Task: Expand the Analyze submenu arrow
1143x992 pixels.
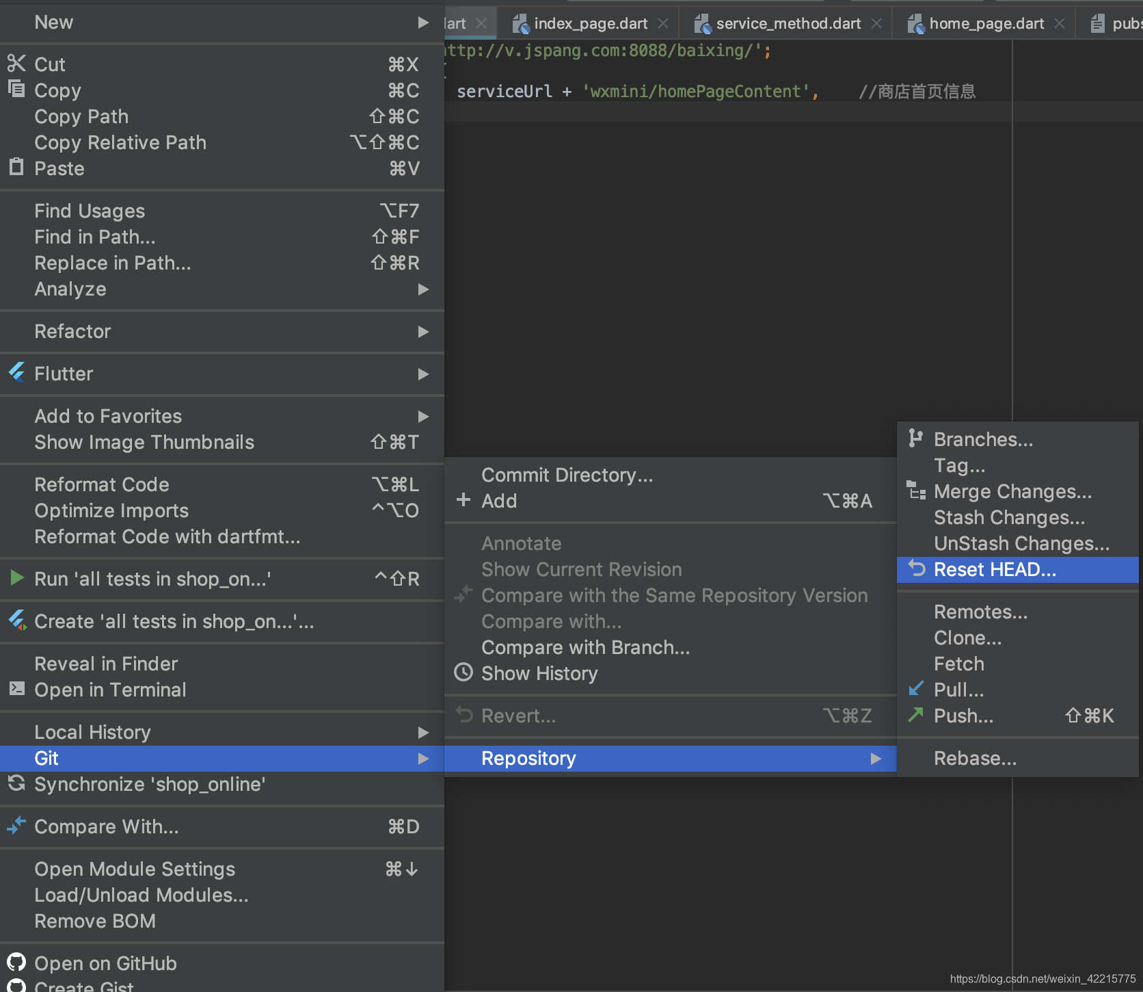Action: click(423, 289)
